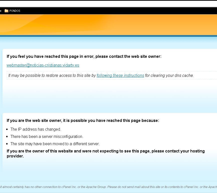
Task: Click the text 'The IP address has changed.'
Action: 36,129
